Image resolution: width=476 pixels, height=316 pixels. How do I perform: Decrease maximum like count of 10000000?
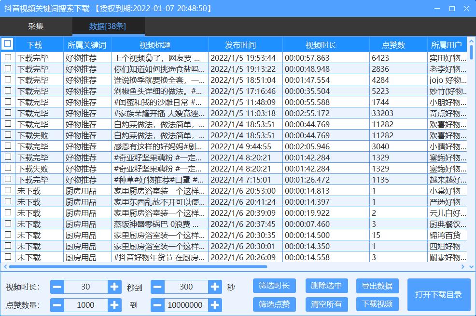click(x=158, y=305)
